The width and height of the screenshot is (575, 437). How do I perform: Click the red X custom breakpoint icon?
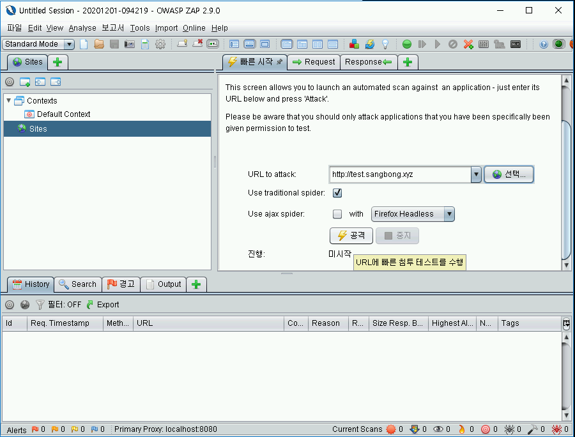468,44
